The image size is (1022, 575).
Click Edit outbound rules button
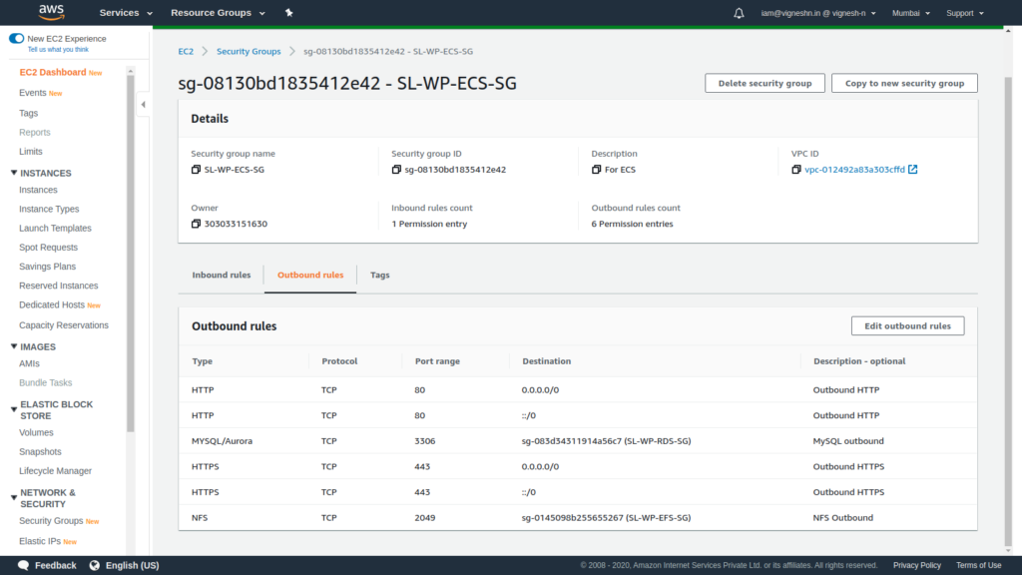907,326
